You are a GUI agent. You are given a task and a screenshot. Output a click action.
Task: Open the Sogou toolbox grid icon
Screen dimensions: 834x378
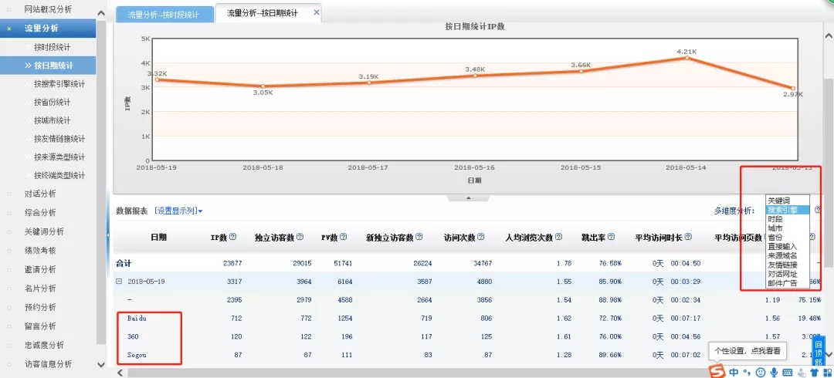pos(827,372)
